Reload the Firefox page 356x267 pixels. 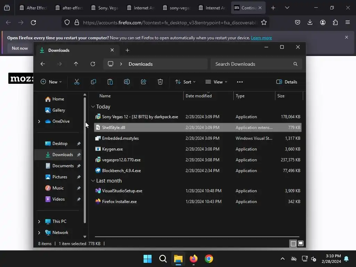pyautogui.click(x=33, y=23)
